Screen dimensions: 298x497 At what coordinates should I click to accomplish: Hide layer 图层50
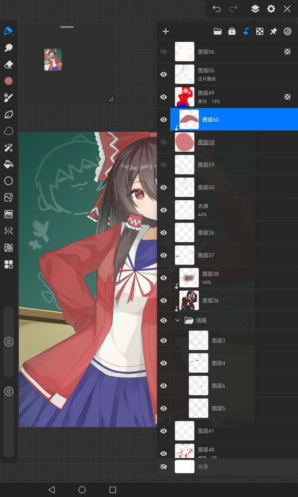tap(163, 187)
